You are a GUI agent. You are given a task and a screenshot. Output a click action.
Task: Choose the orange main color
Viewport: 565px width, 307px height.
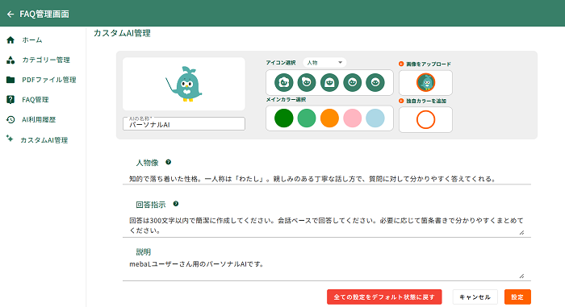coord(329,118)
